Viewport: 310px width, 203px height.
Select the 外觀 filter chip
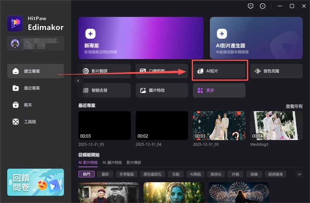click(235, 174)
